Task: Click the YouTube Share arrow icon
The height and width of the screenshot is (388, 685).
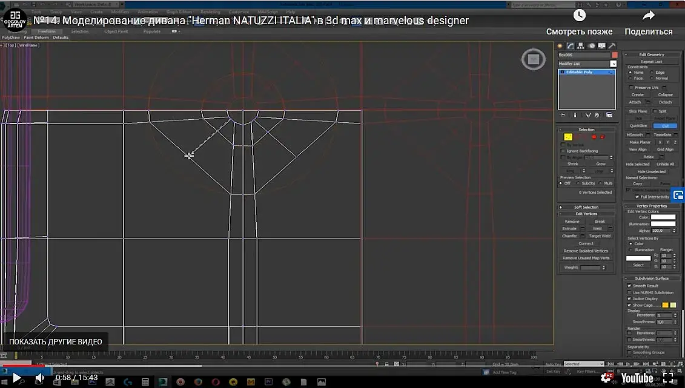Action: click(x=648, y=16)
